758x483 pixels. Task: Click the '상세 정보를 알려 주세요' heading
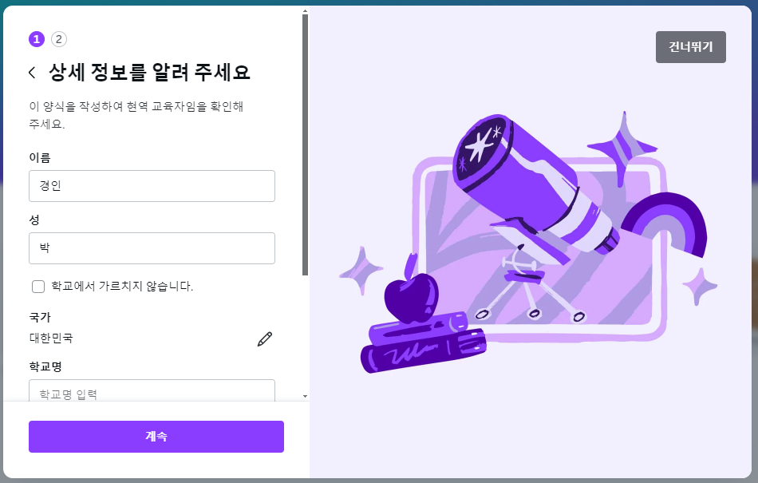pyautogui.click(x=149, y=73)
